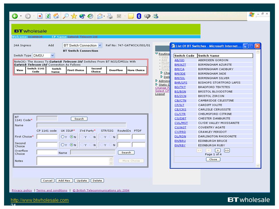279x209 pixels.
Task: Click the Cancel button
Action: point(47,181)
